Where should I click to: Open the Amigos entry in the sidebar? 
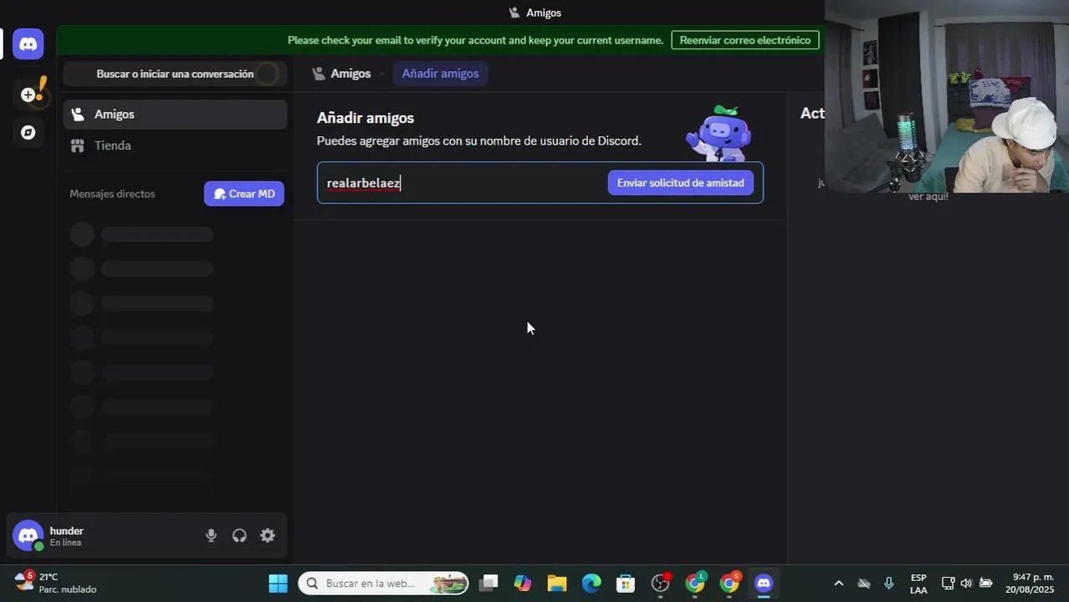[x=175, y=115]
